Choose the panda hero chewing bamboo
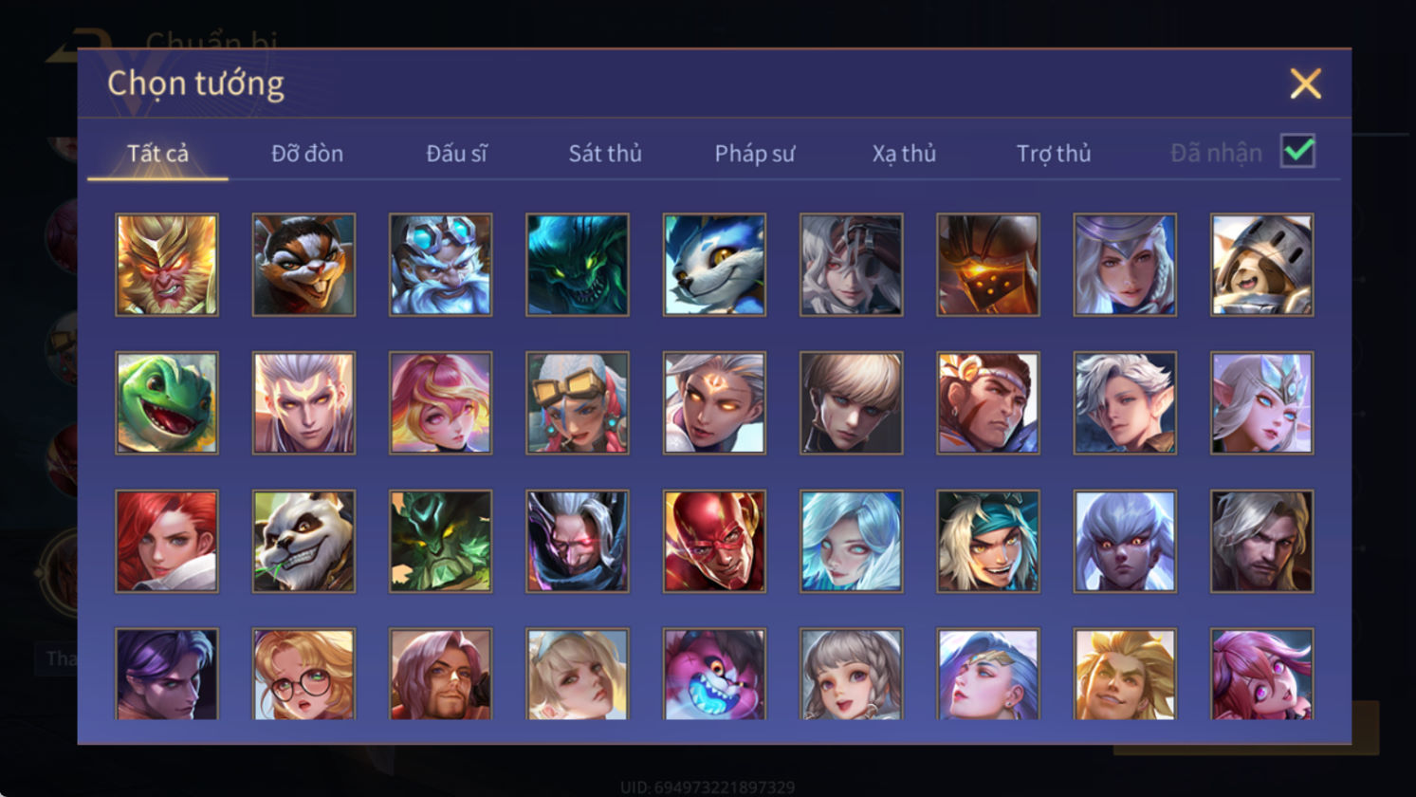 (x=303, y=542)
